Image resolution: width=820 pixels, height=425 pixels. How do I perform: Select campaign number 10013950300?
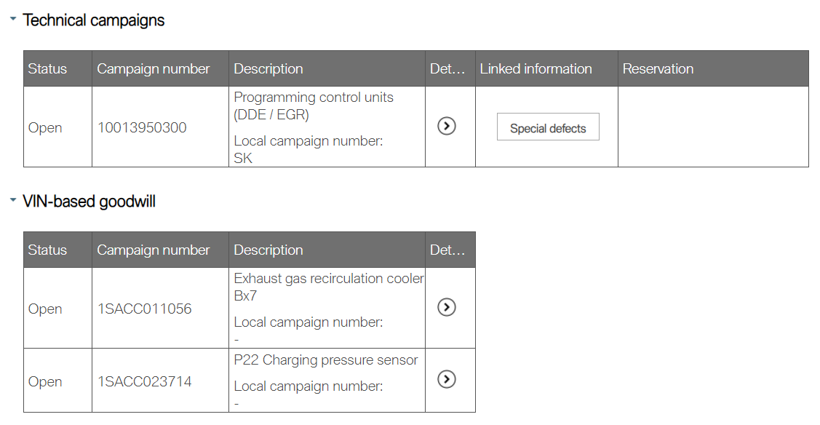[x=142, y=127]
